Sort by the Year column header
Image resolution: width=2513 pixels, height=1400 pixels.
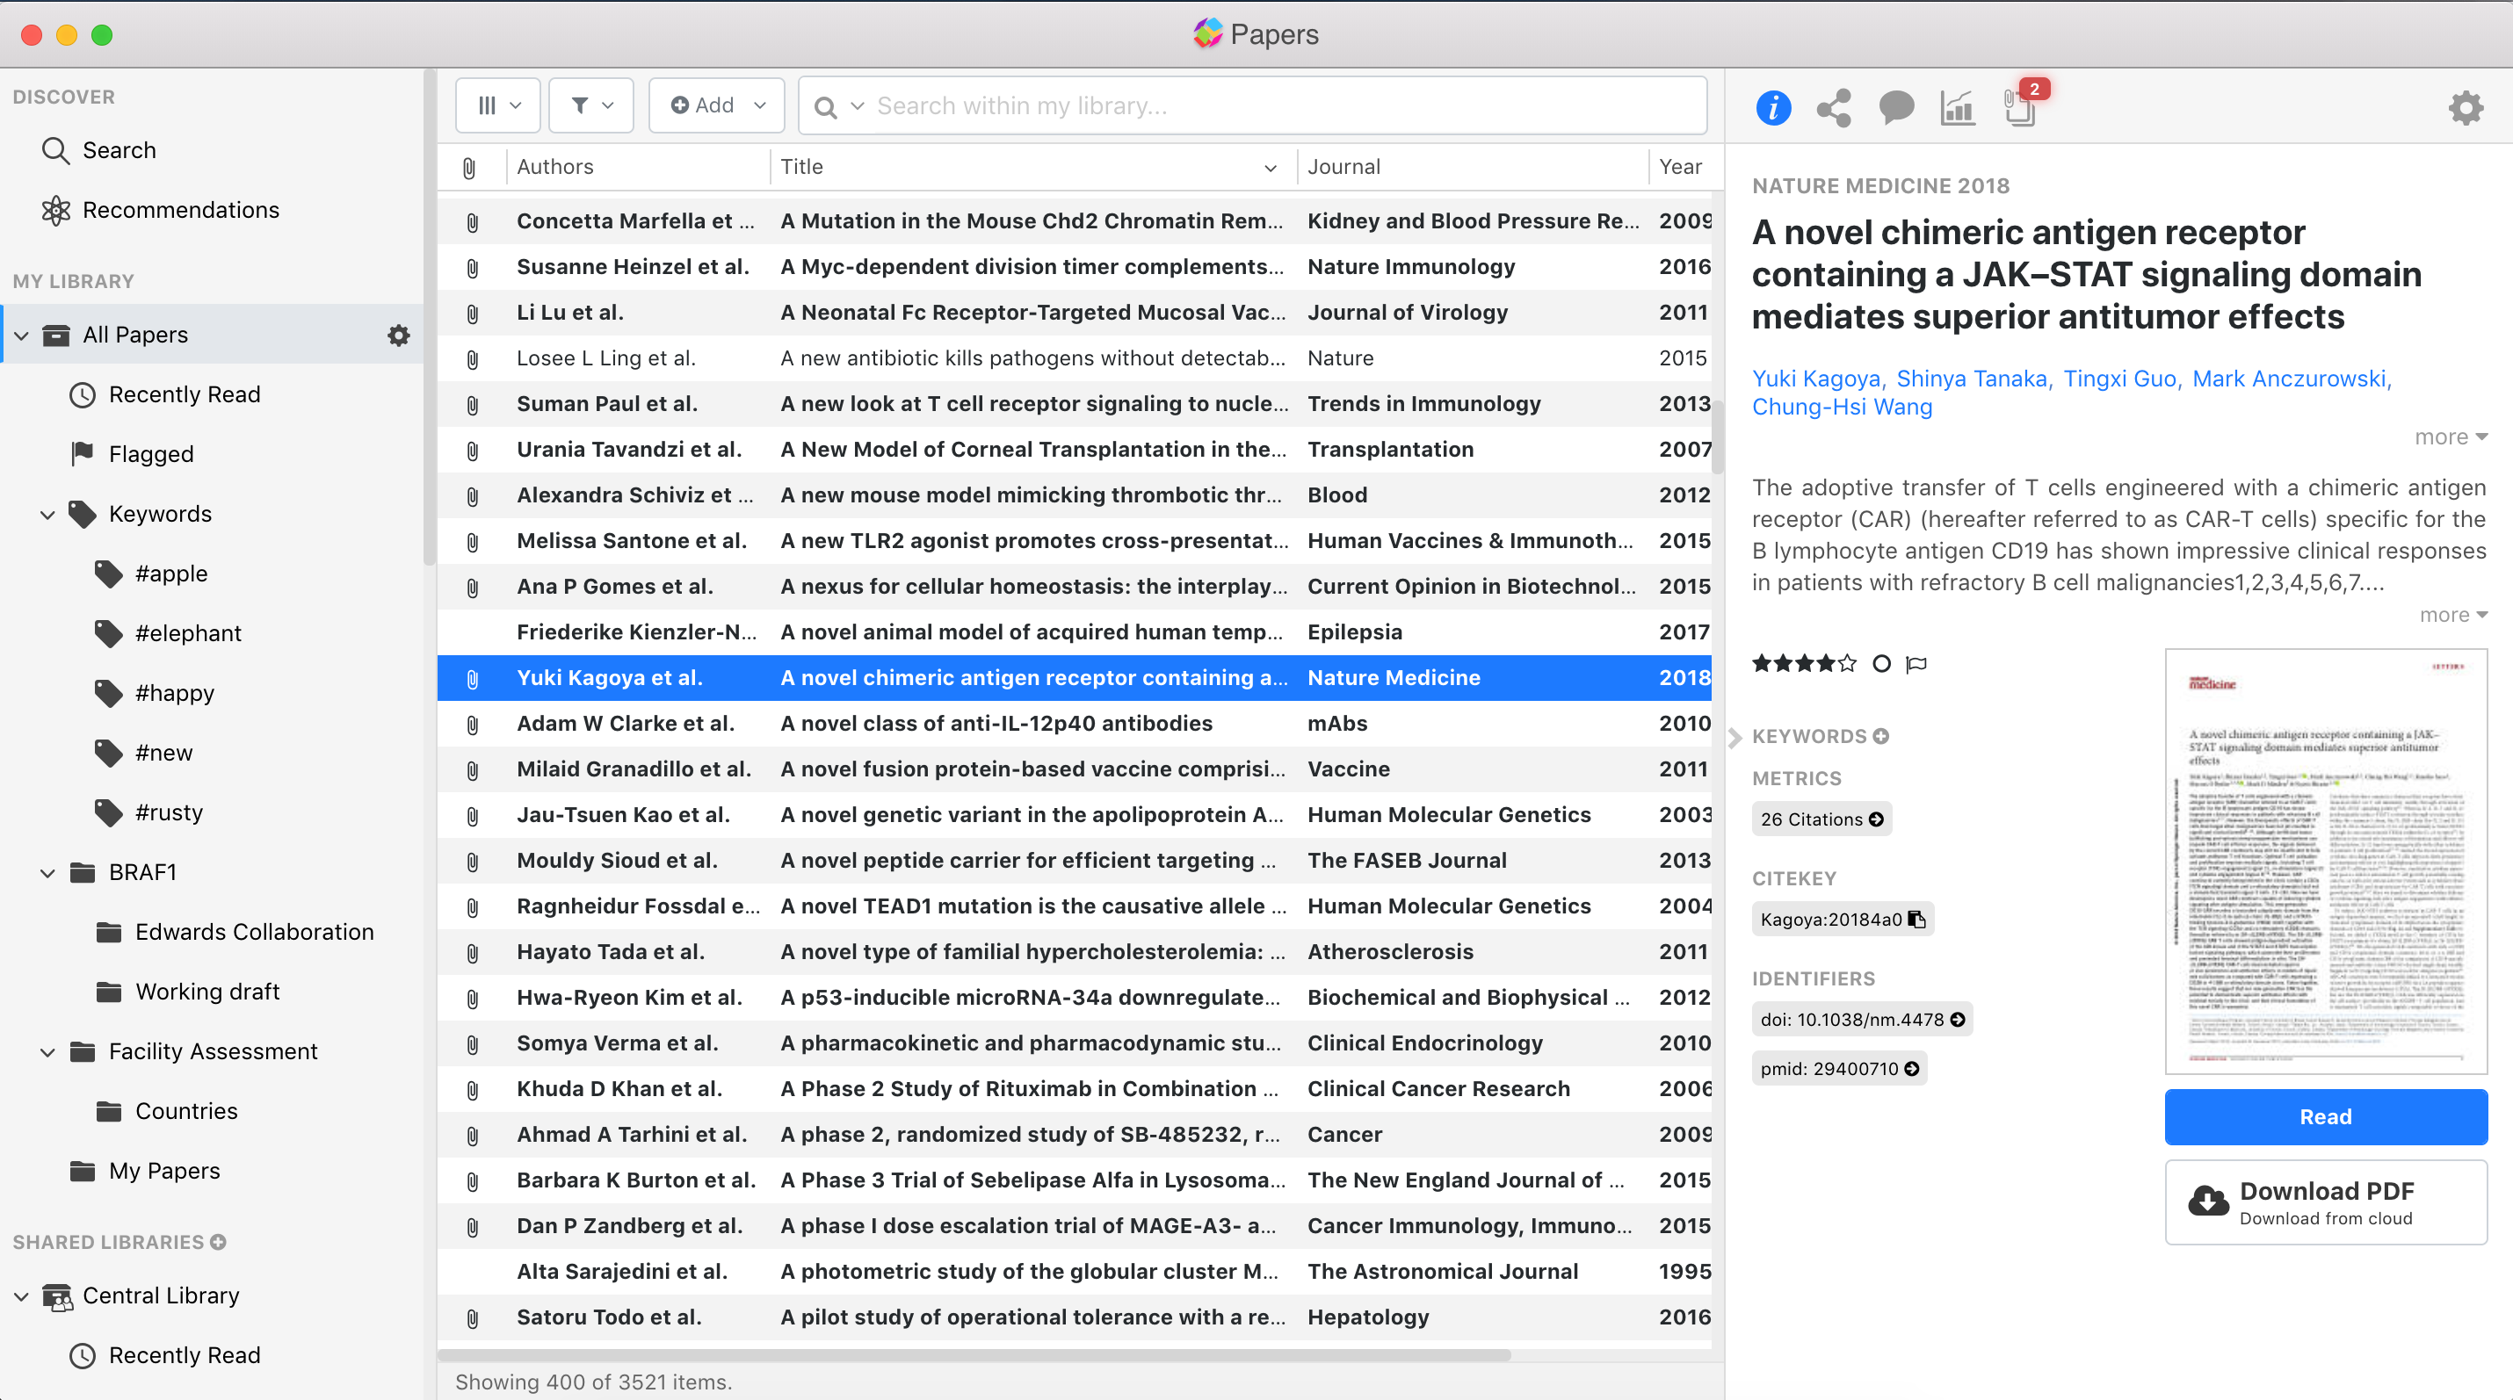pyautogui.click(x=1680, y=167)
